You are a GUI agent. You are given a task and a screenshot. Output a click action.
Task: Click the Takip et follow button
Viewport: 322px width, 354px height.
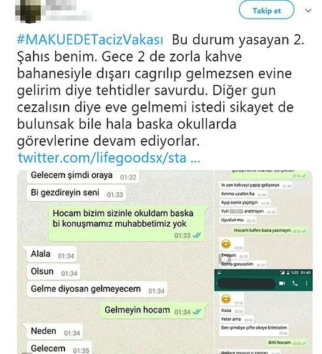coord(266,10)
